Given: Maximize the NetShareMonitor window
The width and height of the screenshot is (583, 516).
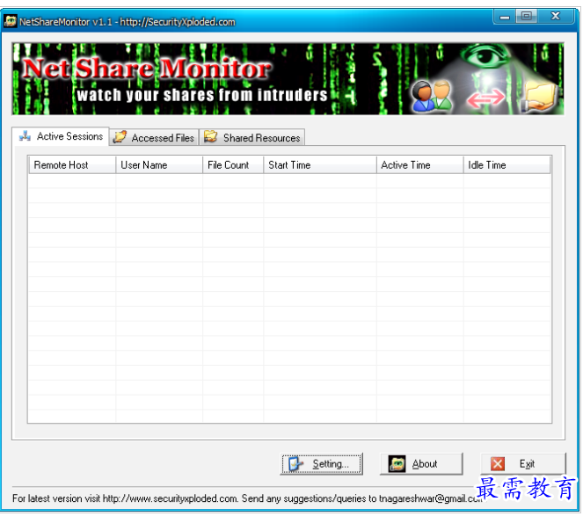Looking at the screenshot, I should click(x=526, y=17).
